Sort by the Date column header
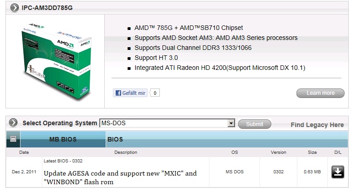Viewport: 362px width, 196px height. (x=24, y=152)
